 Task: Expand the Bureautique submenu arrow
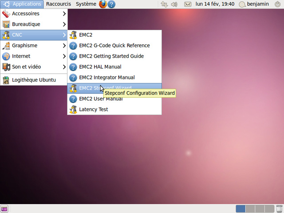[64, 24]
